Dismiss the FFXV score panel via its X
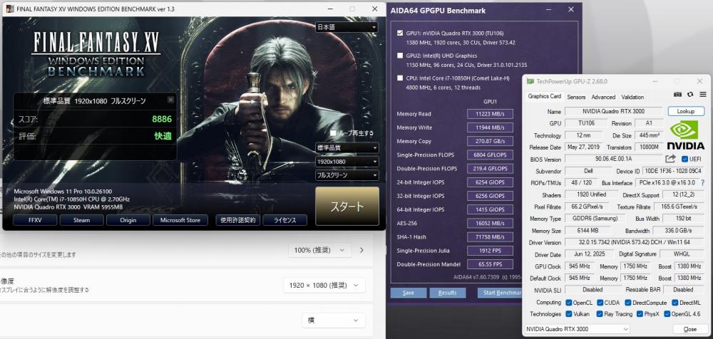The height and width of the screenshot is (339, 713). tap(170, 100)
